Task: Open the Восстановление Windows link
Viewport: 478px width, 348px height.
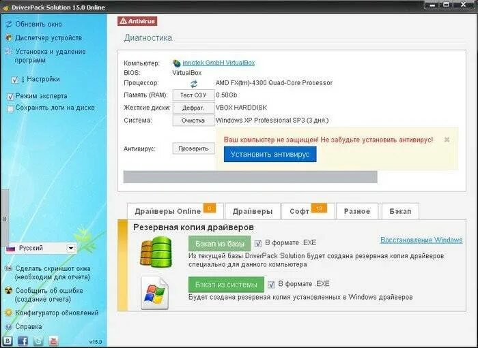Action: (421, 240)
